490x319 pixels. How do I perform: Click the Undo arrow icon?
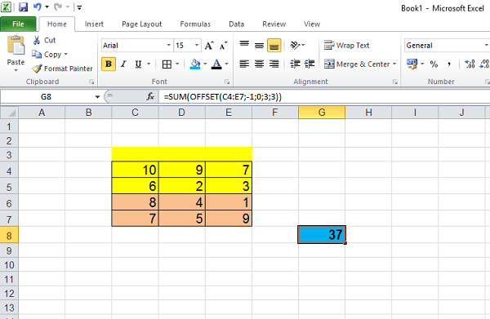click(x=38, y=7)
